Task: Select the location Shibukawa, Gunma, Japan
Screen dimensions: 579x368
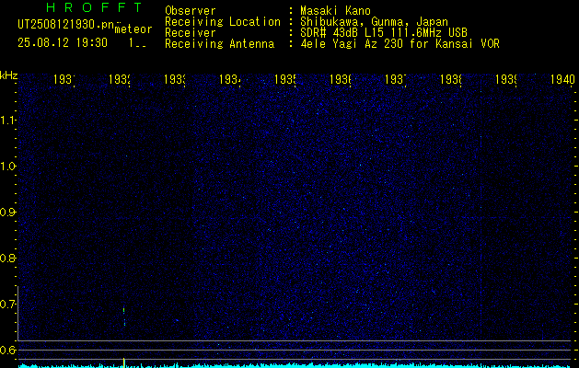Action: coord(374,22)
